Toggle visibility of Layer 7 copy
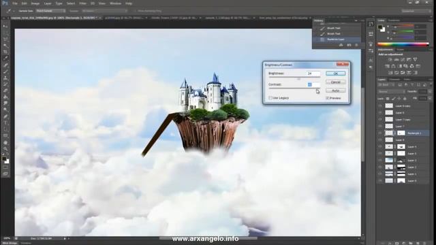This screenshot has height=245, width=436. click(x=380, y=120)
